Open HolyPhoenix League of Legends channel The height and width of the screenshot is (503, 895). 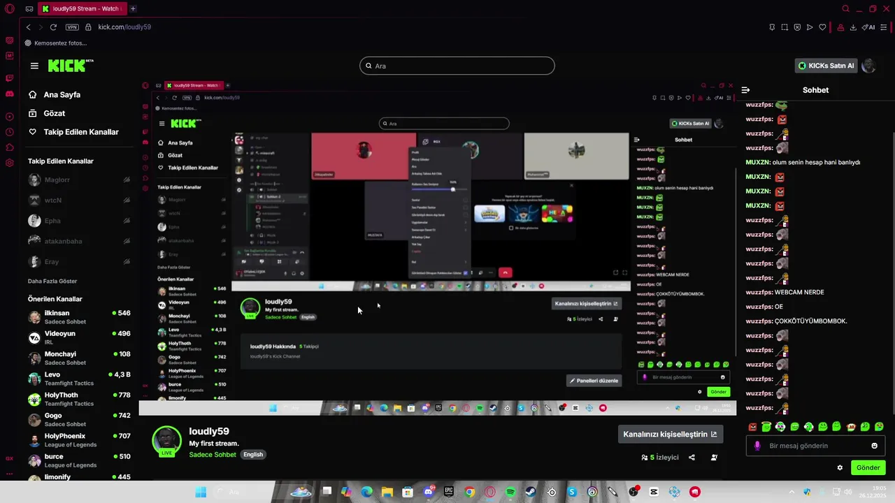tap(79, 440)
